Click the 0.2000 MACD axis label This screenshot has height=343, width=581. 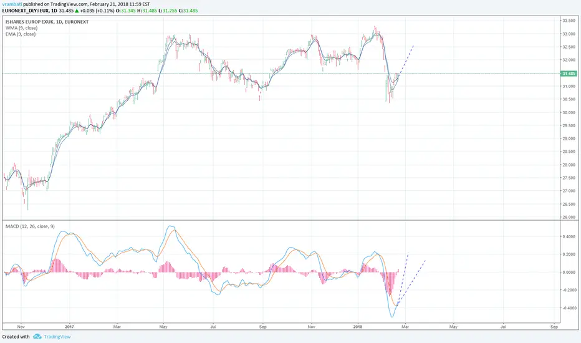(569, 254)
